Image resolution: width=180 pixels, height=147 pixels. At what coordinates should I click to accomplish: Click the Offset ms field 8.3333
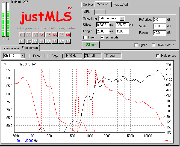(103, 25)
